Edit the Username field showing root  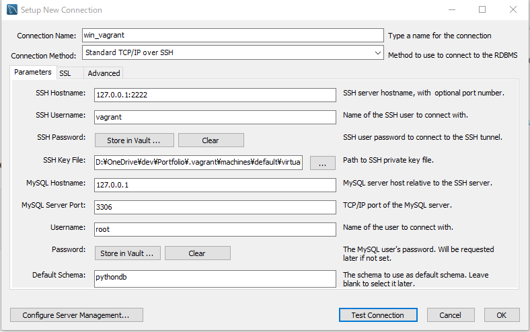tap(215, 229)
